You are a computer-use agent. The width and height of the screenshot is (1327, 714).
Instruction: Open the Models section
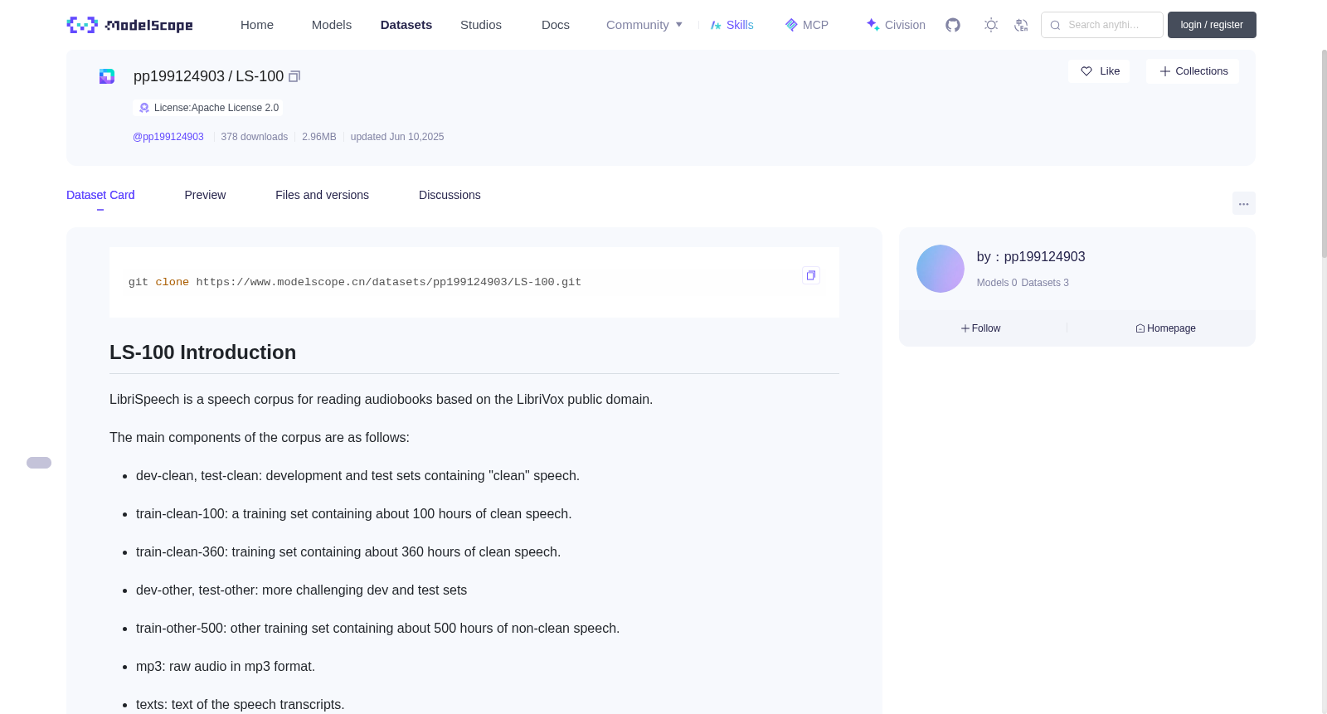332,25
